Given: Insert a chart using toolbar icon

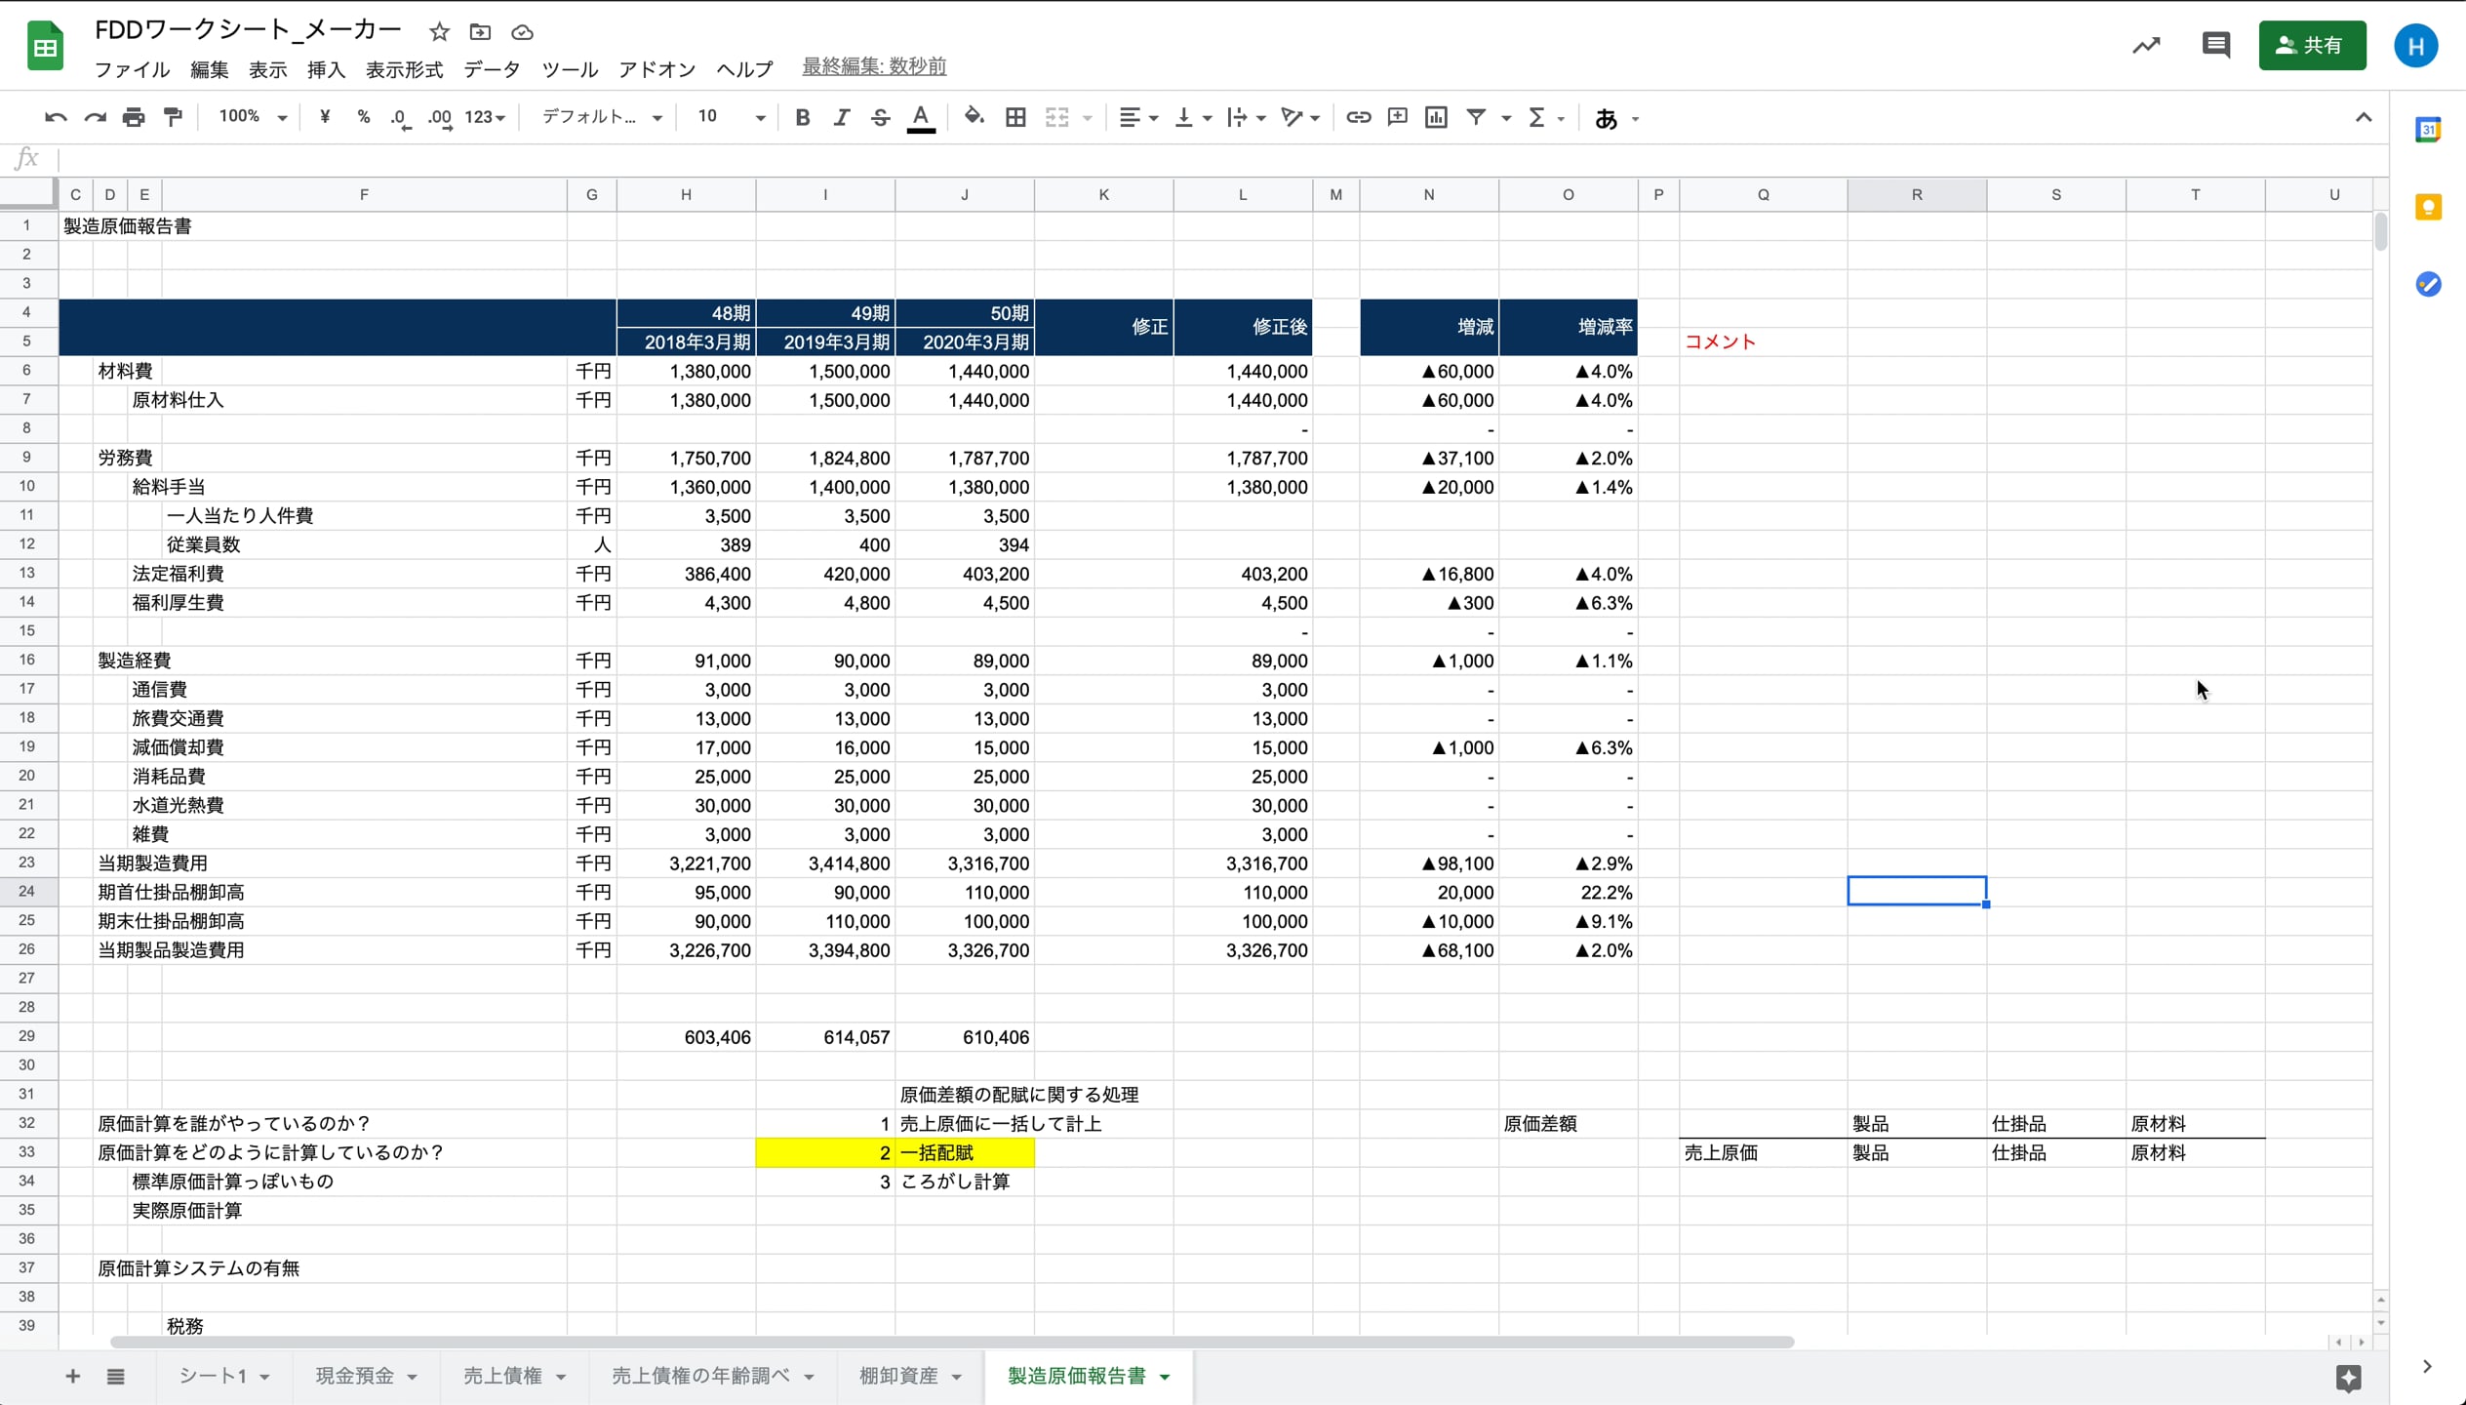Looking at the screenshot, I should click(1436, 117).
